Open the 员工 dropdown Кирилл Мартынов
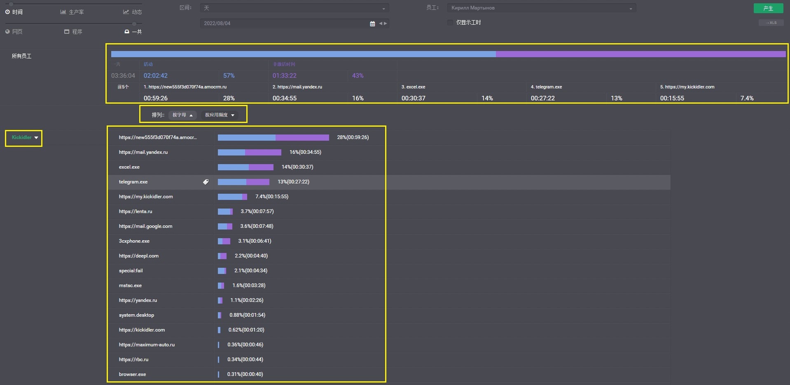Image resolution: width=790 pixels, height=385 pixels. coord(542,8)
